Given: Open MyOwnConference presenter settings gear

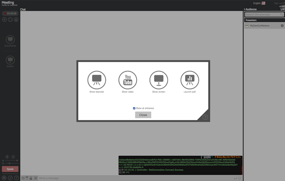Looking at the screenshot, I should pos(282,26).
